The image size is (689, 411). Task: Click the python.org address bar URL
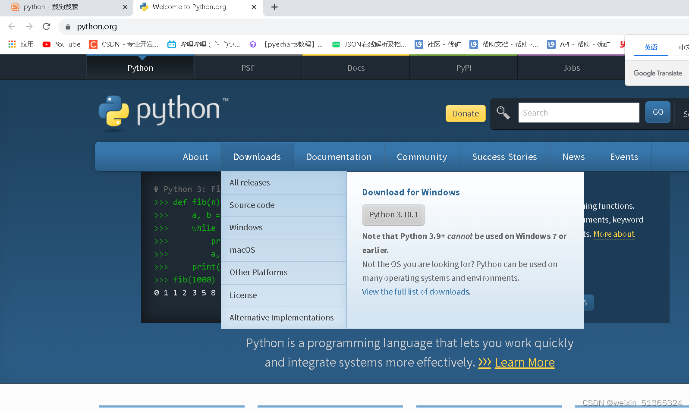coord(97,26)
